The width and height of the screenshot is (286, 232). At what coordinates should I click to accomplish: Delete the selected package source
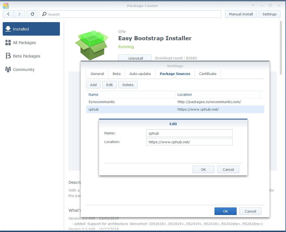[x=128, y=84]
